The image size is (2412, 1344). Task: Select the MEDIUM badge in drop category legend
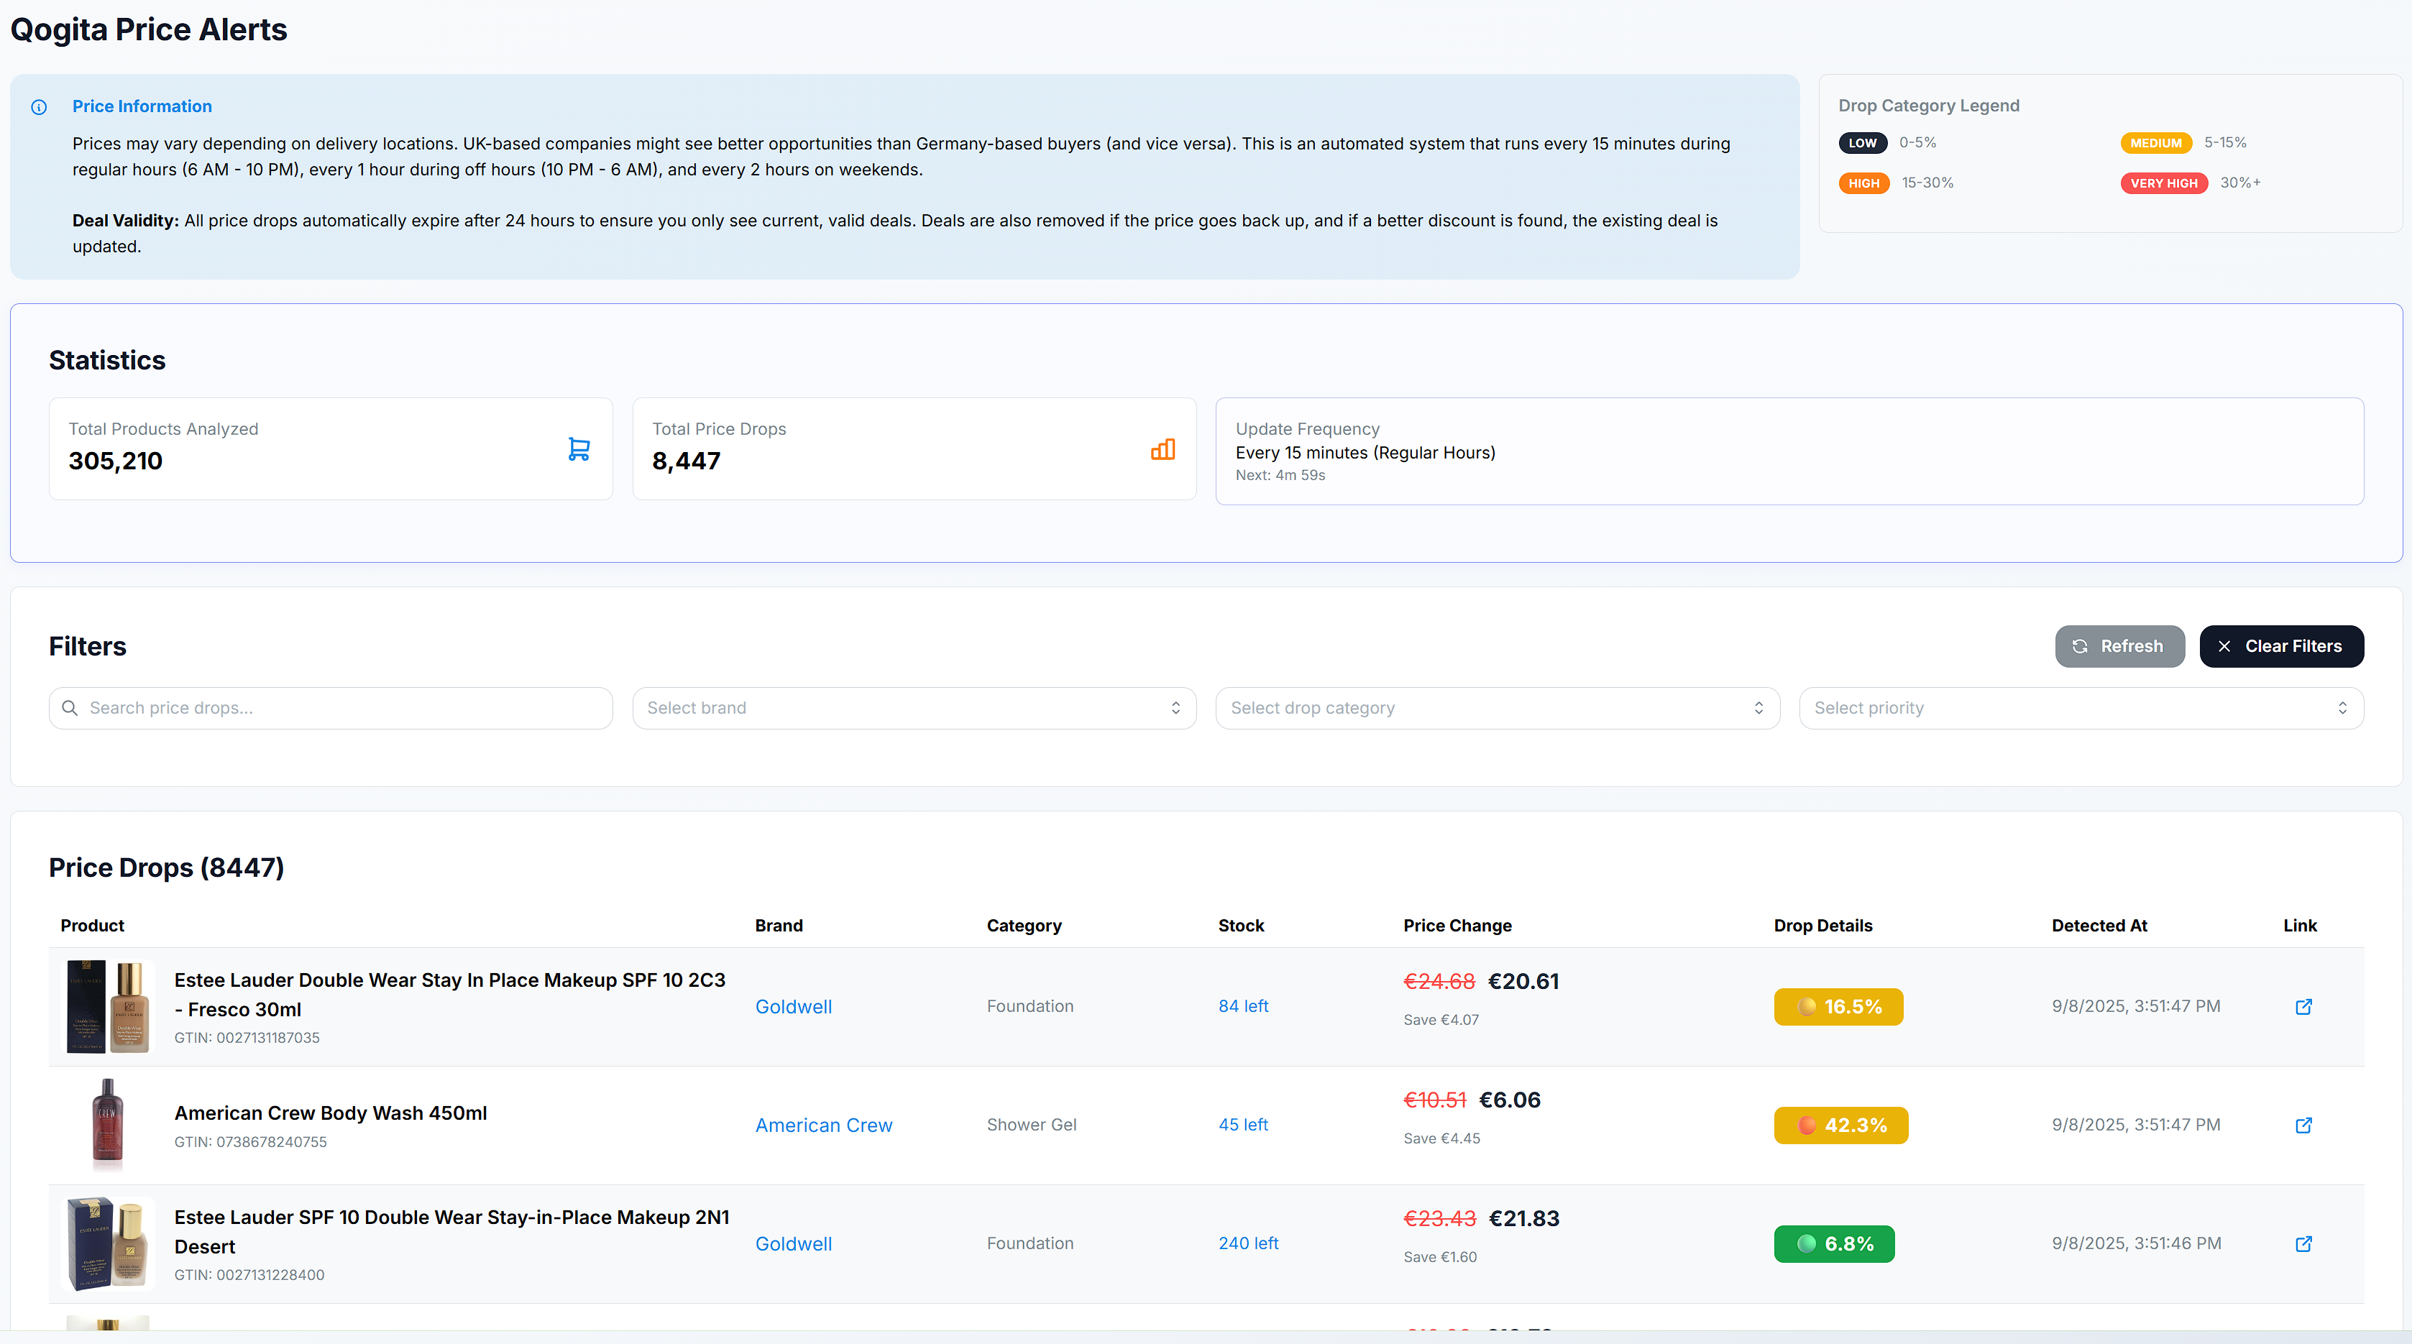(2156, 142)
